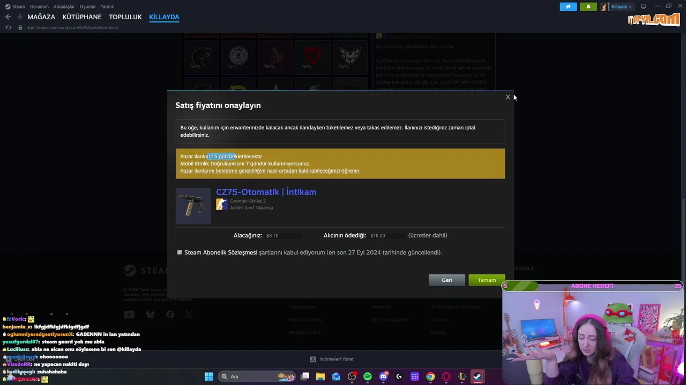This screenshot has height=385, width=686.
Task: Click the CZ75 pistol item thumbnail
Action: (x=193, y=206)
